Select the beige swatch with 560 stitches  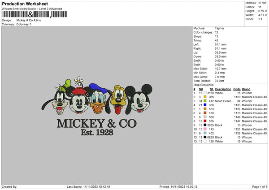point(205,117)
